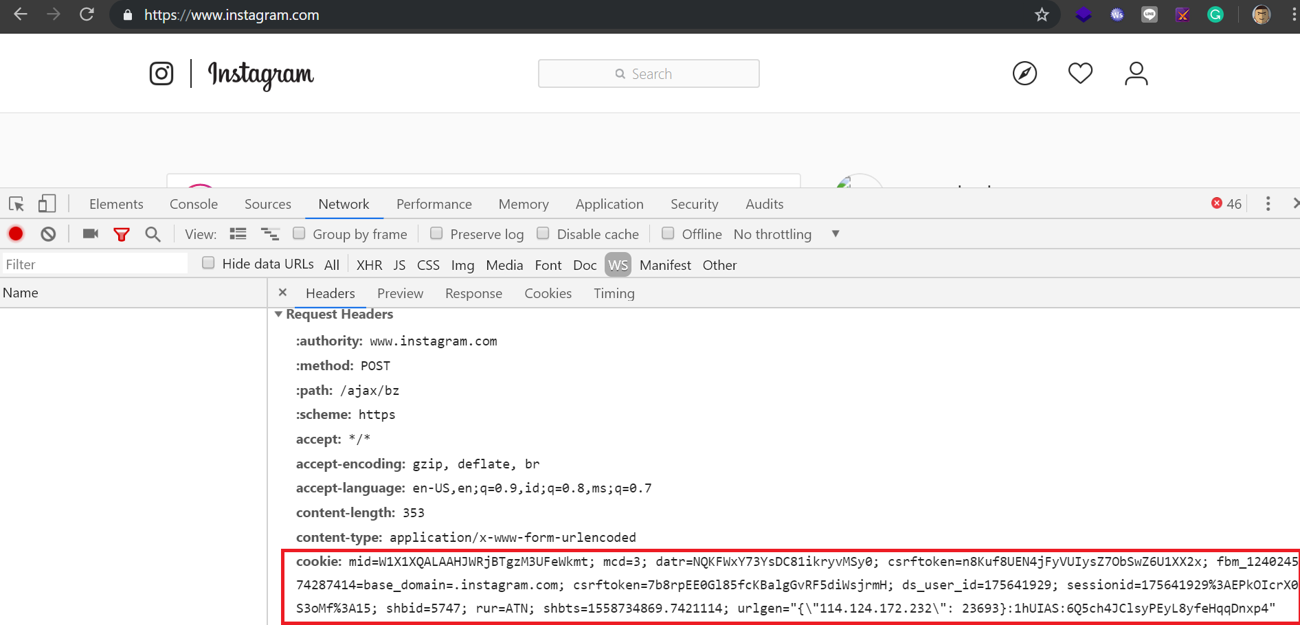Select the XHR filter type

point(369,265)
